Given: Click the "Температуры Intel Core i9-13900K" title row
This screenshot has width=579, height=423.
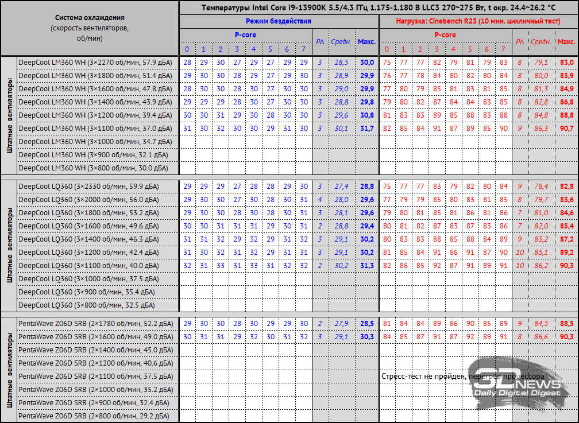Looking at the screenshot, I should point(378,7).
